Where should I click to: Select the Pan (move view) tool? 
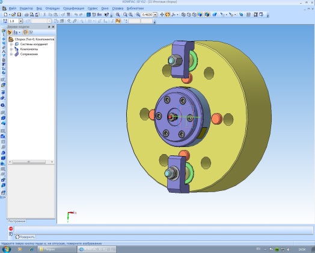pyautogui.click(x=162, y=14)
